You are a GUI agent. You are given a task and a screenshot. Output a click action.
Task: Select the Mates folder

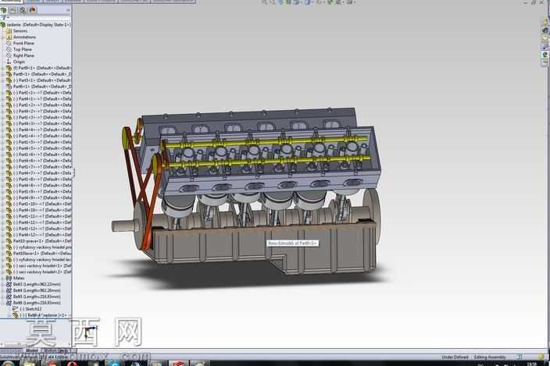pyautogui.click(x=16, y=278)
